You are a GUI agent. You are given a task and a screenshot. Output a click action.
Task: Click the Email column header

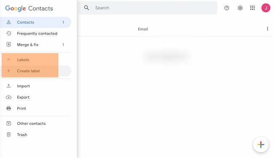point(143,29)
